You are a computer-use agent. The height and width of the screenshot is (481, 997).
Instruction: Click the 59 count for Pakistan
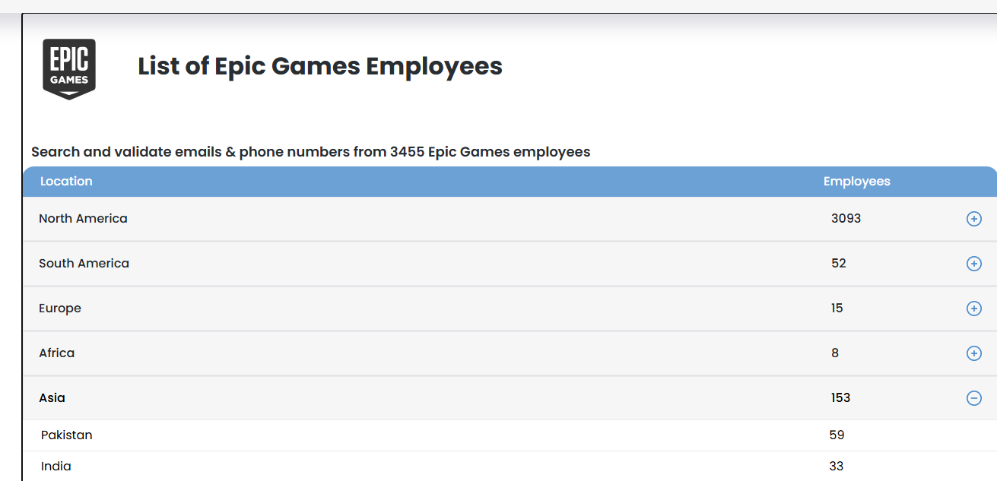tap(837, 435)
